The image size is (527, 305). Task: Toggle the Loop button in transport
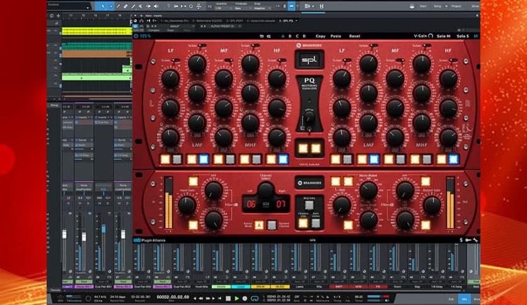point(255,298)
